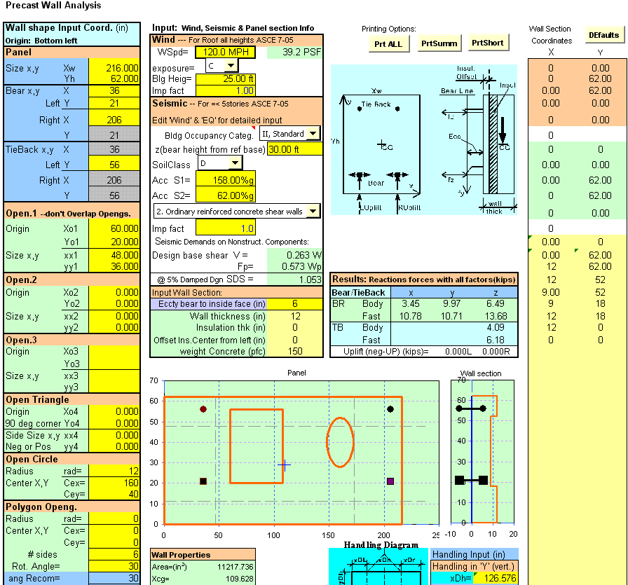The image size is (628, 585).
Task: Click the Prt ALL print button
Action: (x=388, y=43)
